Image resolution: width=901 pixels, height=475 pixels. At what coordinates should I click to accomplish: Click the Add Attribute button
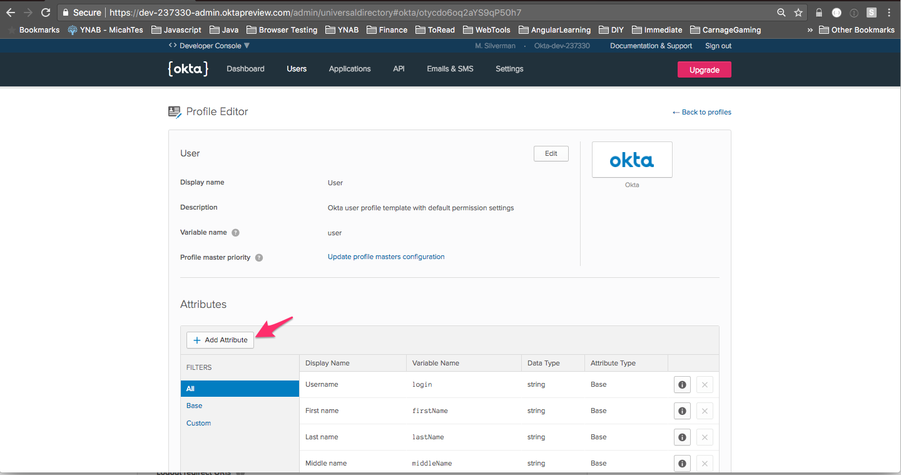[x=220, y=340]
